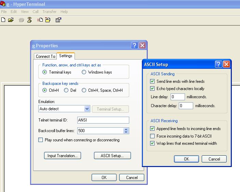Click the Disconnect toolbar icon

click(x=29, y=20)
